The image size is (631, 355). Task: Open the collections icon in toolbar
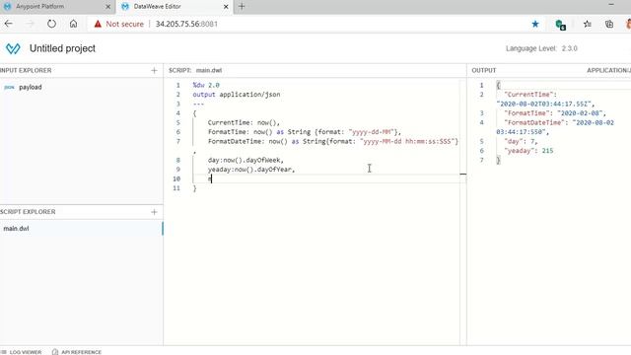coord(609,24)
